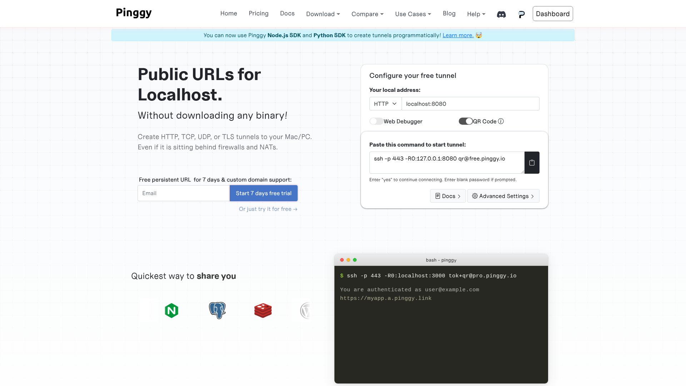Open the Blog from the navbar
Image resolution: width=686 pixels, height=386 pixels.
[x=449, y=13]
